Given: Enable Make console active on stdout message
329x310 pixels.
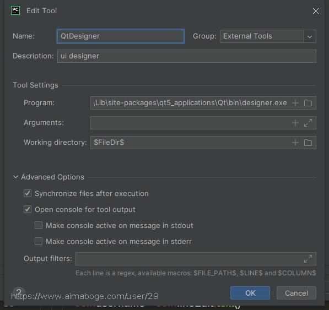Looking at the screenshot, I should (39, 225).
